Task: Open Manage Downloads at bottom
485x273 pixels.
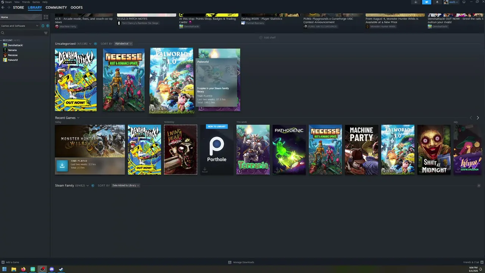Action: [x=241, y=262]
